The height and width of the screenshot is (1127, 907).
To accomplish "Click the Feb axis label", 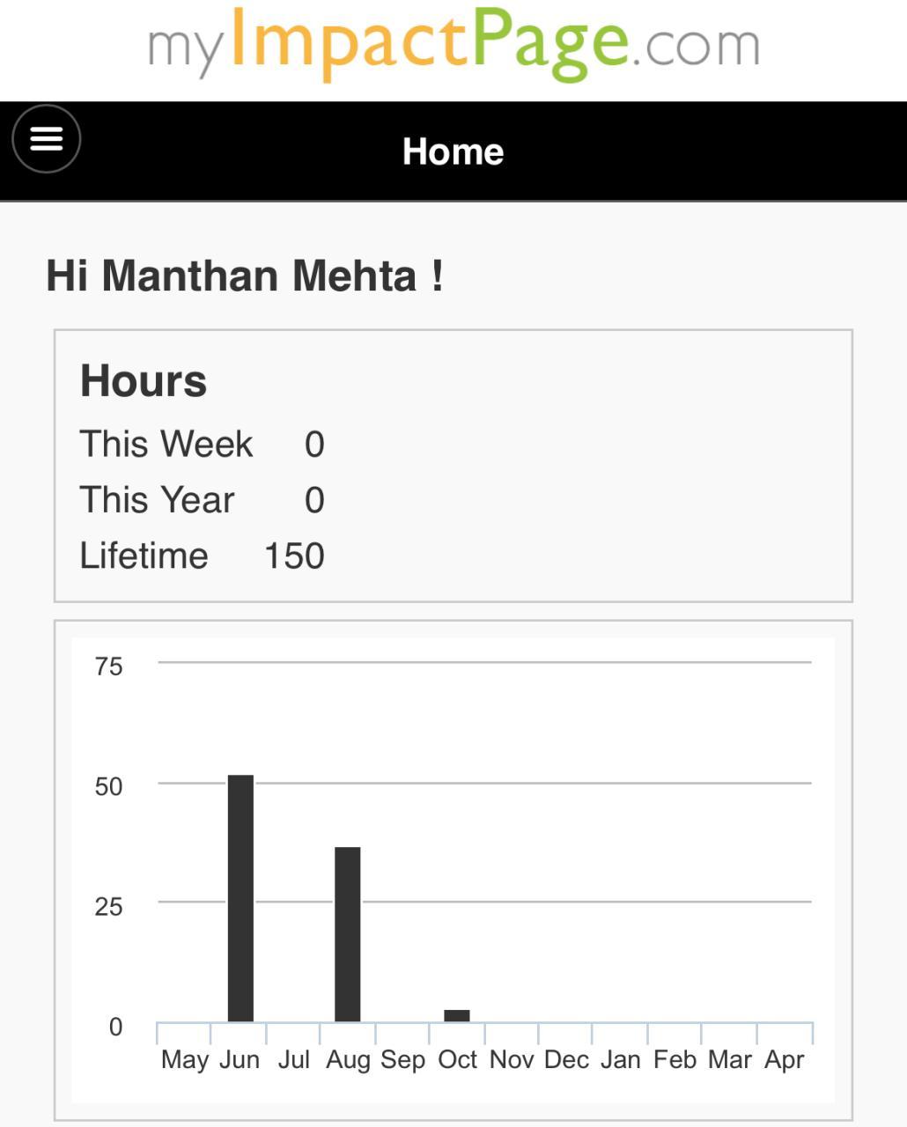I will [675, 1059].
